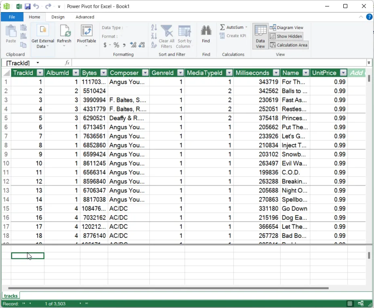This screenshot has height=308, width=374.
Task: Switch to the Excel workbook icon
Action: [19, 6]
